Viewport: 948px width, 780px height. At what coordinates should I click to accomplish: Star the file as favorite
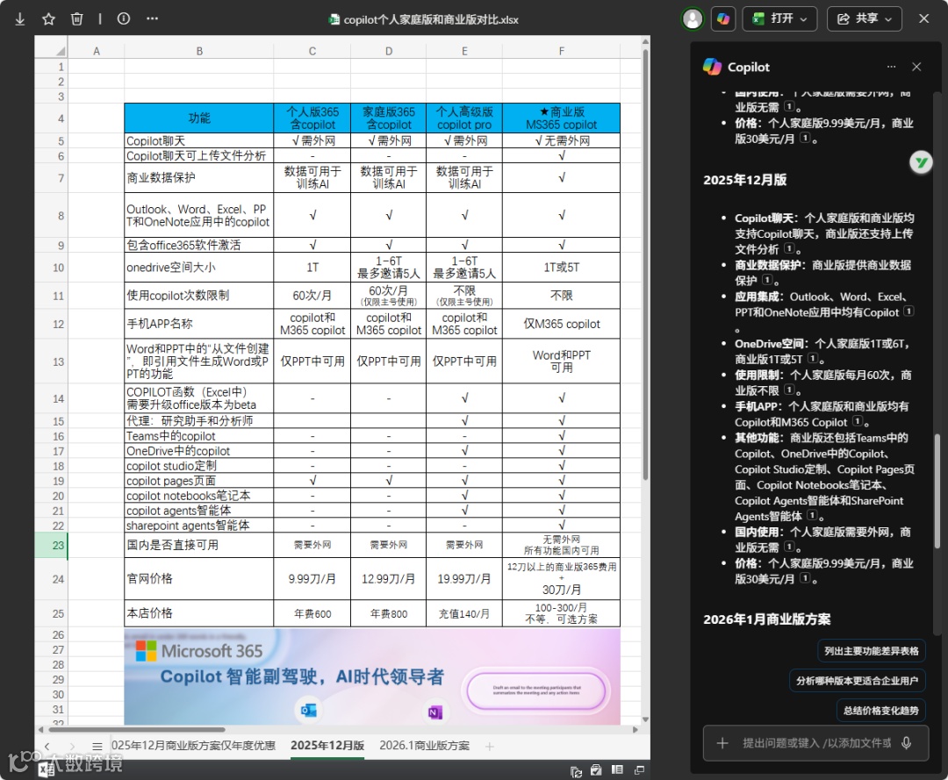click(48, 18)
